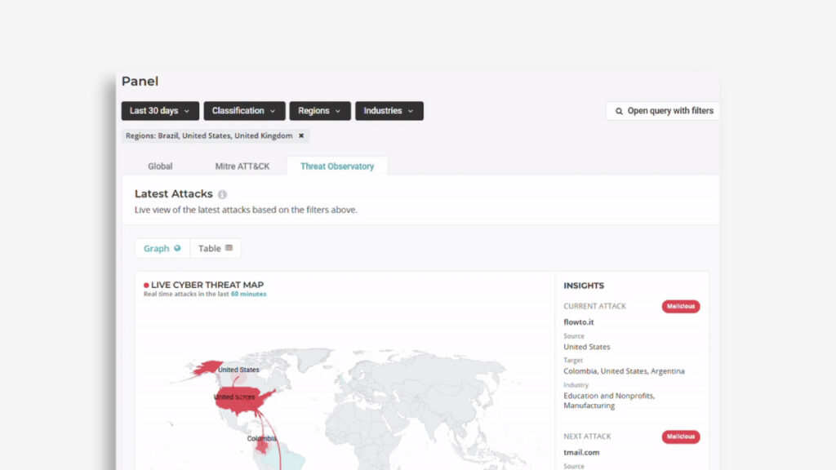This screenshot has width=836, height=470.
Task: Remove the Regions filter chip with X
Action: (301, 136)
